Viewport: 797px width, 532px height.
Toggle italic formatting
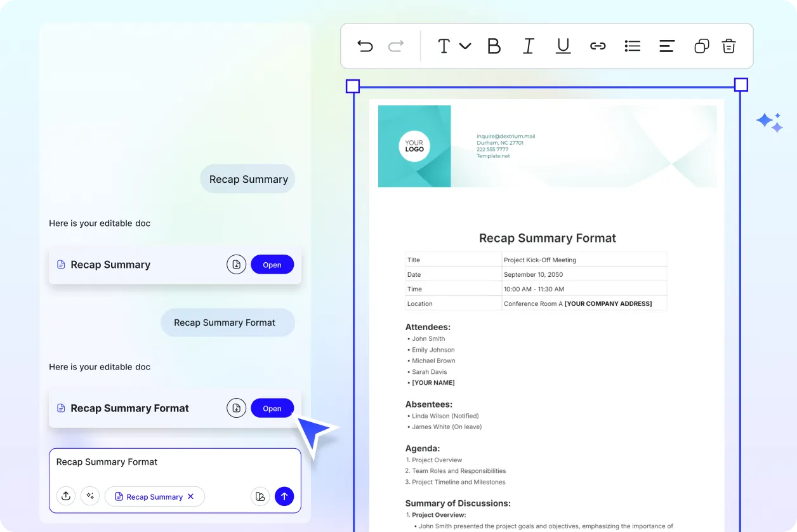pyautogui.click(x=529, y=46)
